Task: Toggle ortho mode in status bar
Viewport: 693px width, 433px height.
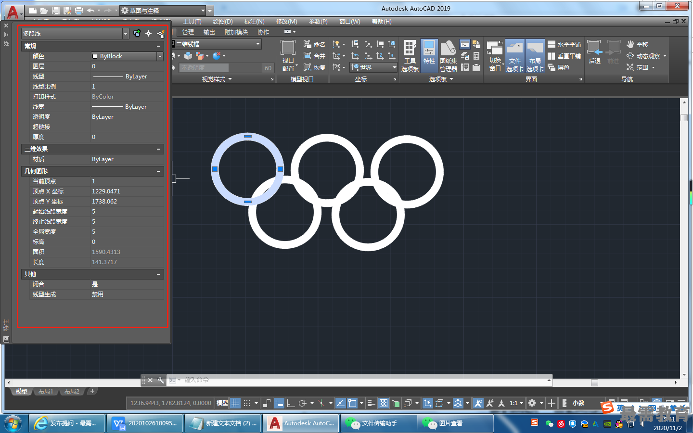Action: coord(291,403)
